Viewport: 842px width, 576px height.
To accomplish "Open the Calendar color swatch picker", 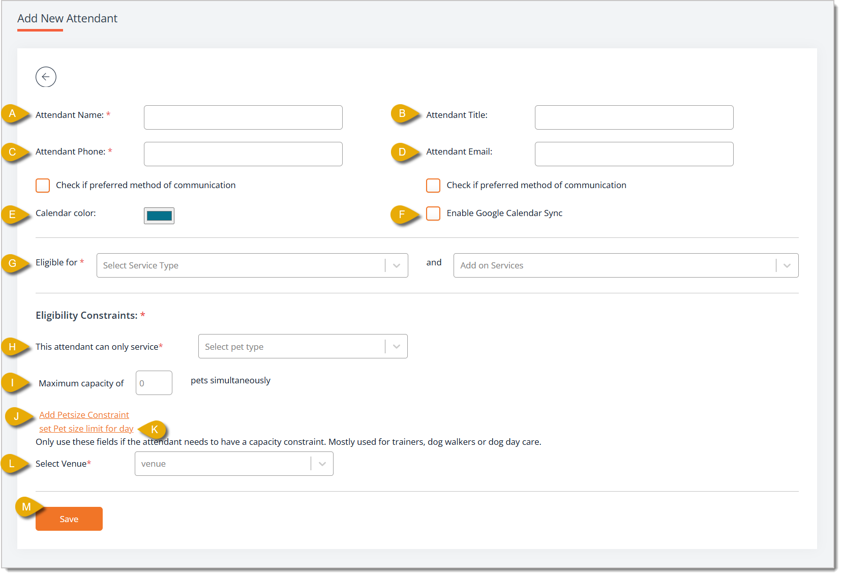I will pos(159,216).
